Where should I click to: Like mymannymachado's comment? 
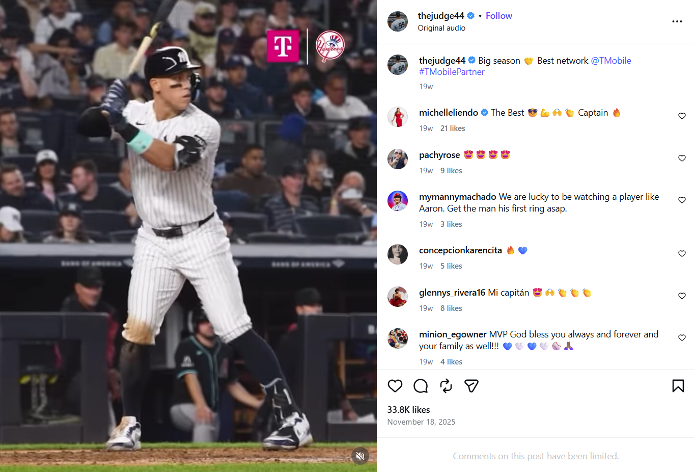(x=682, y=200)
